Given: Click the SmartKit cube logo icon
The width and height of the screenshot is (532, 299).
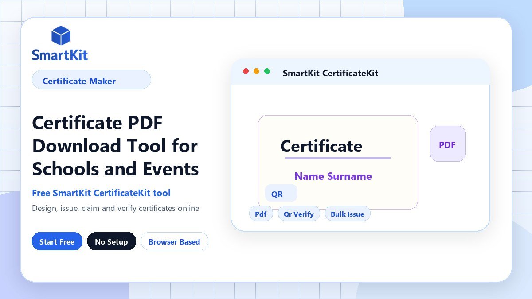Looking at the screenshot, I should point(61,35).
